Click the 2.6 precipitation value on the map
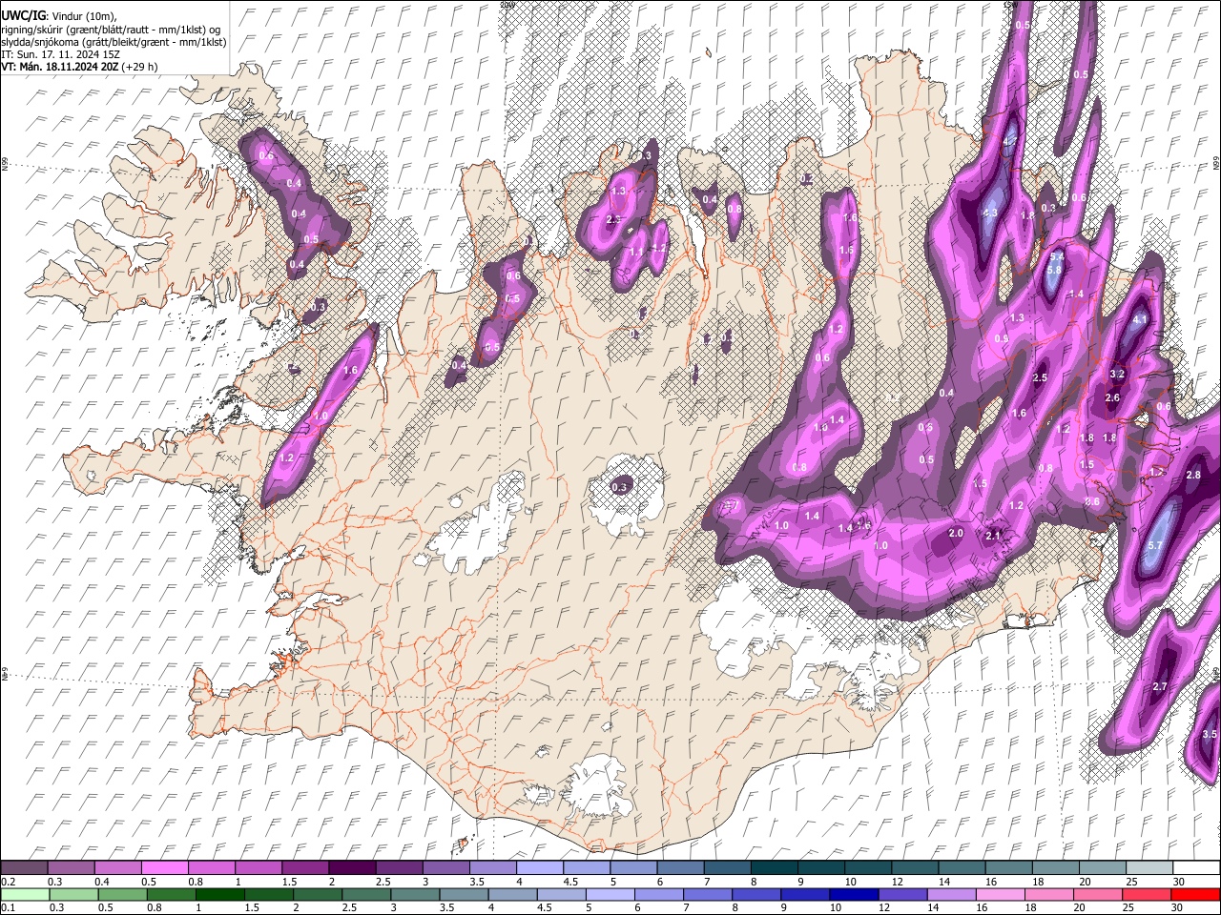1221x915 pixels. 1111,397
